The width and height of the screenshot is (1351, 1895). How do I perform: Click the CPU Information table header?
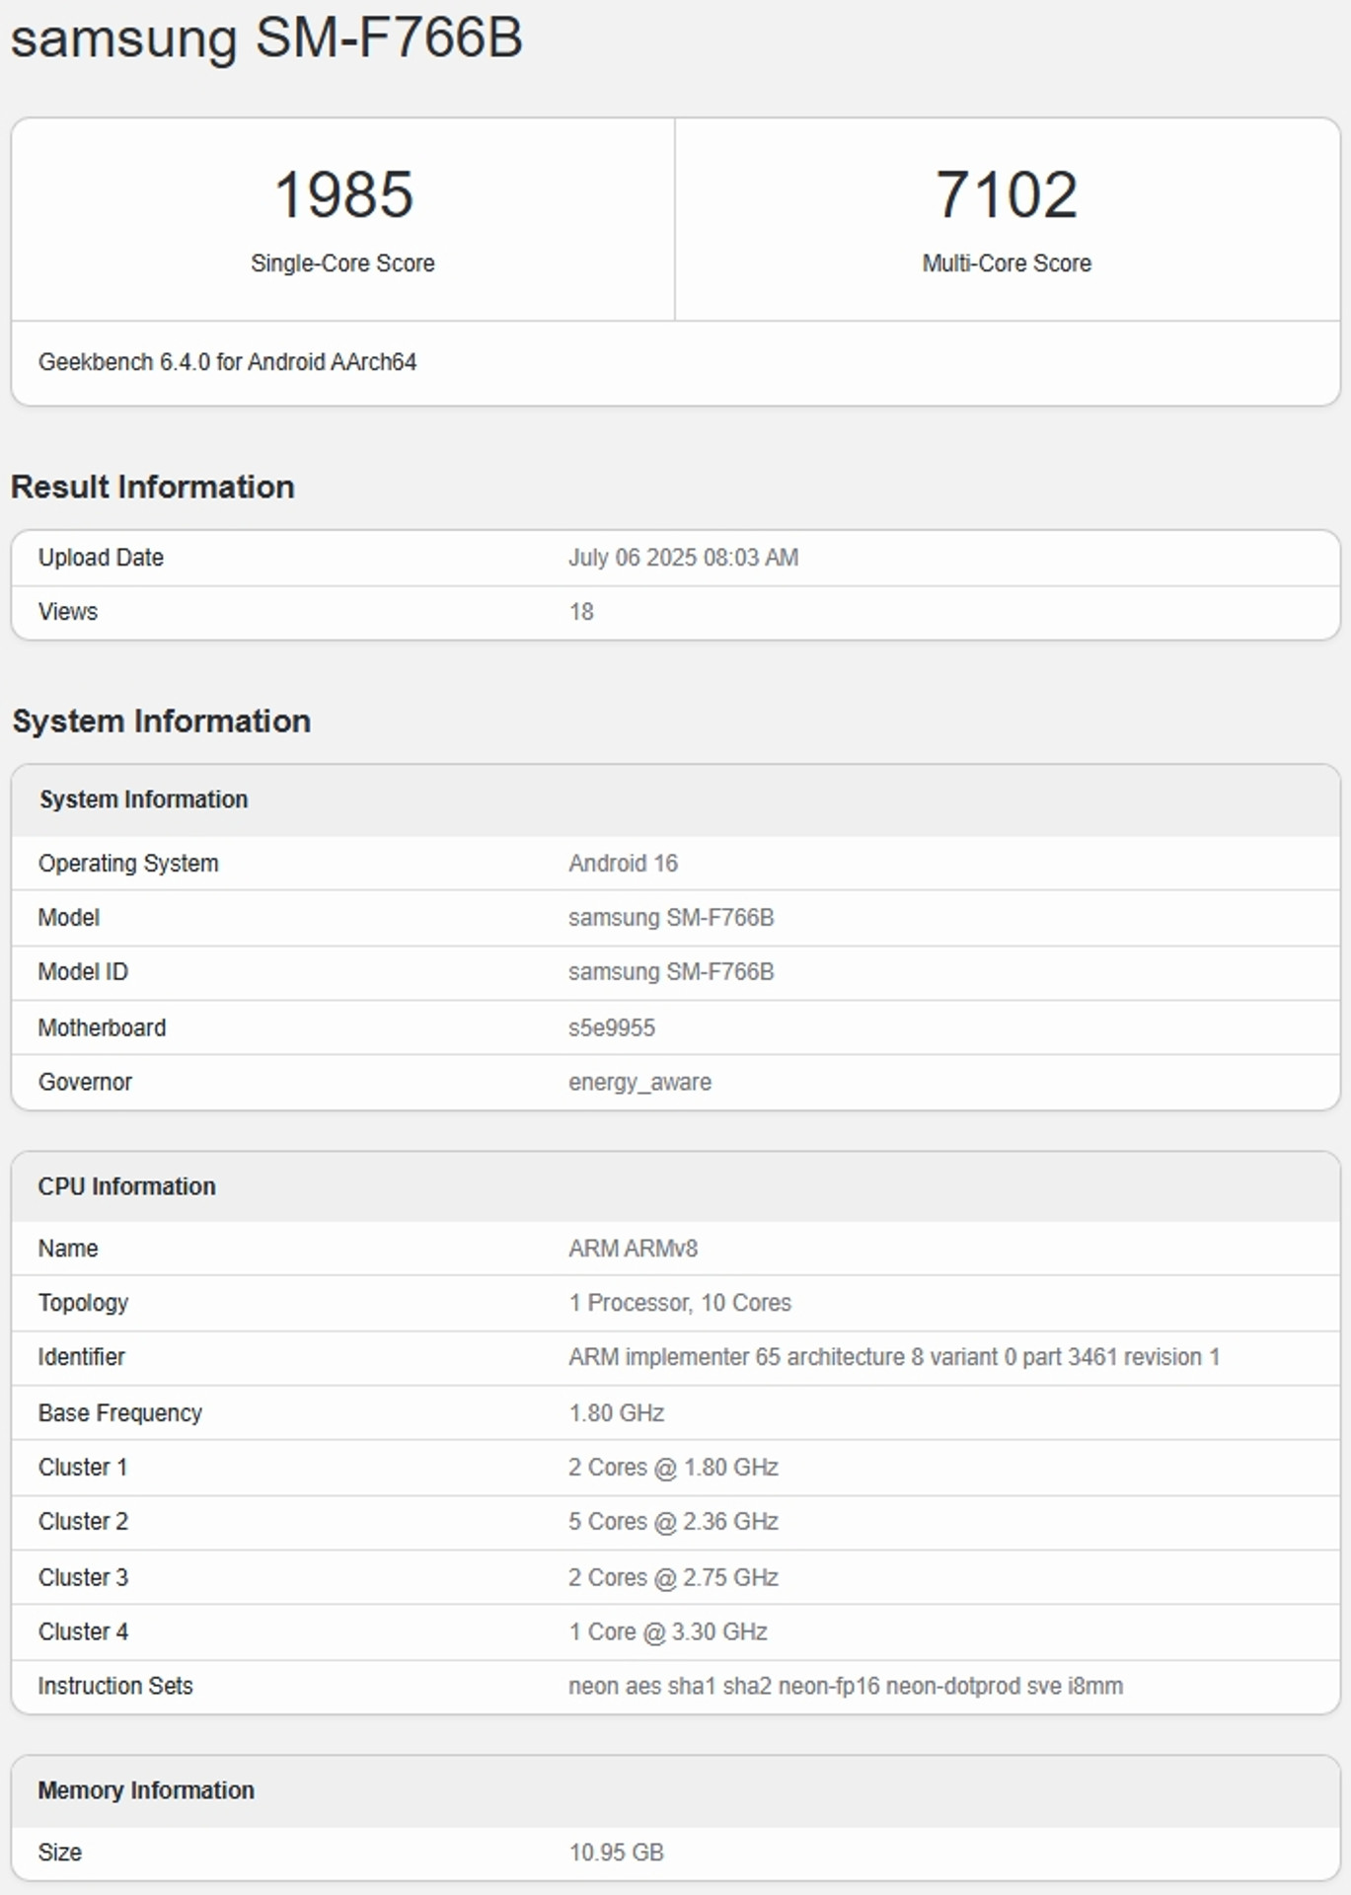point(126,1186)
